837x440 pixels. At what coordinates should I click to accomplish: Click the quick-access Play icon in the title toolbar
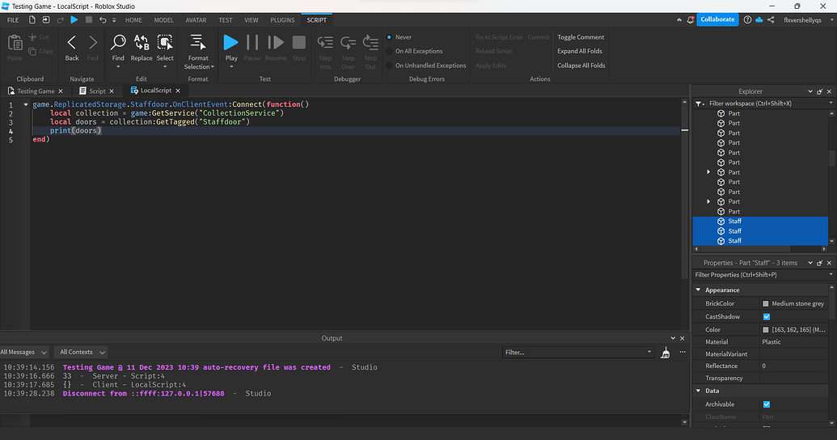pos(74,19)
